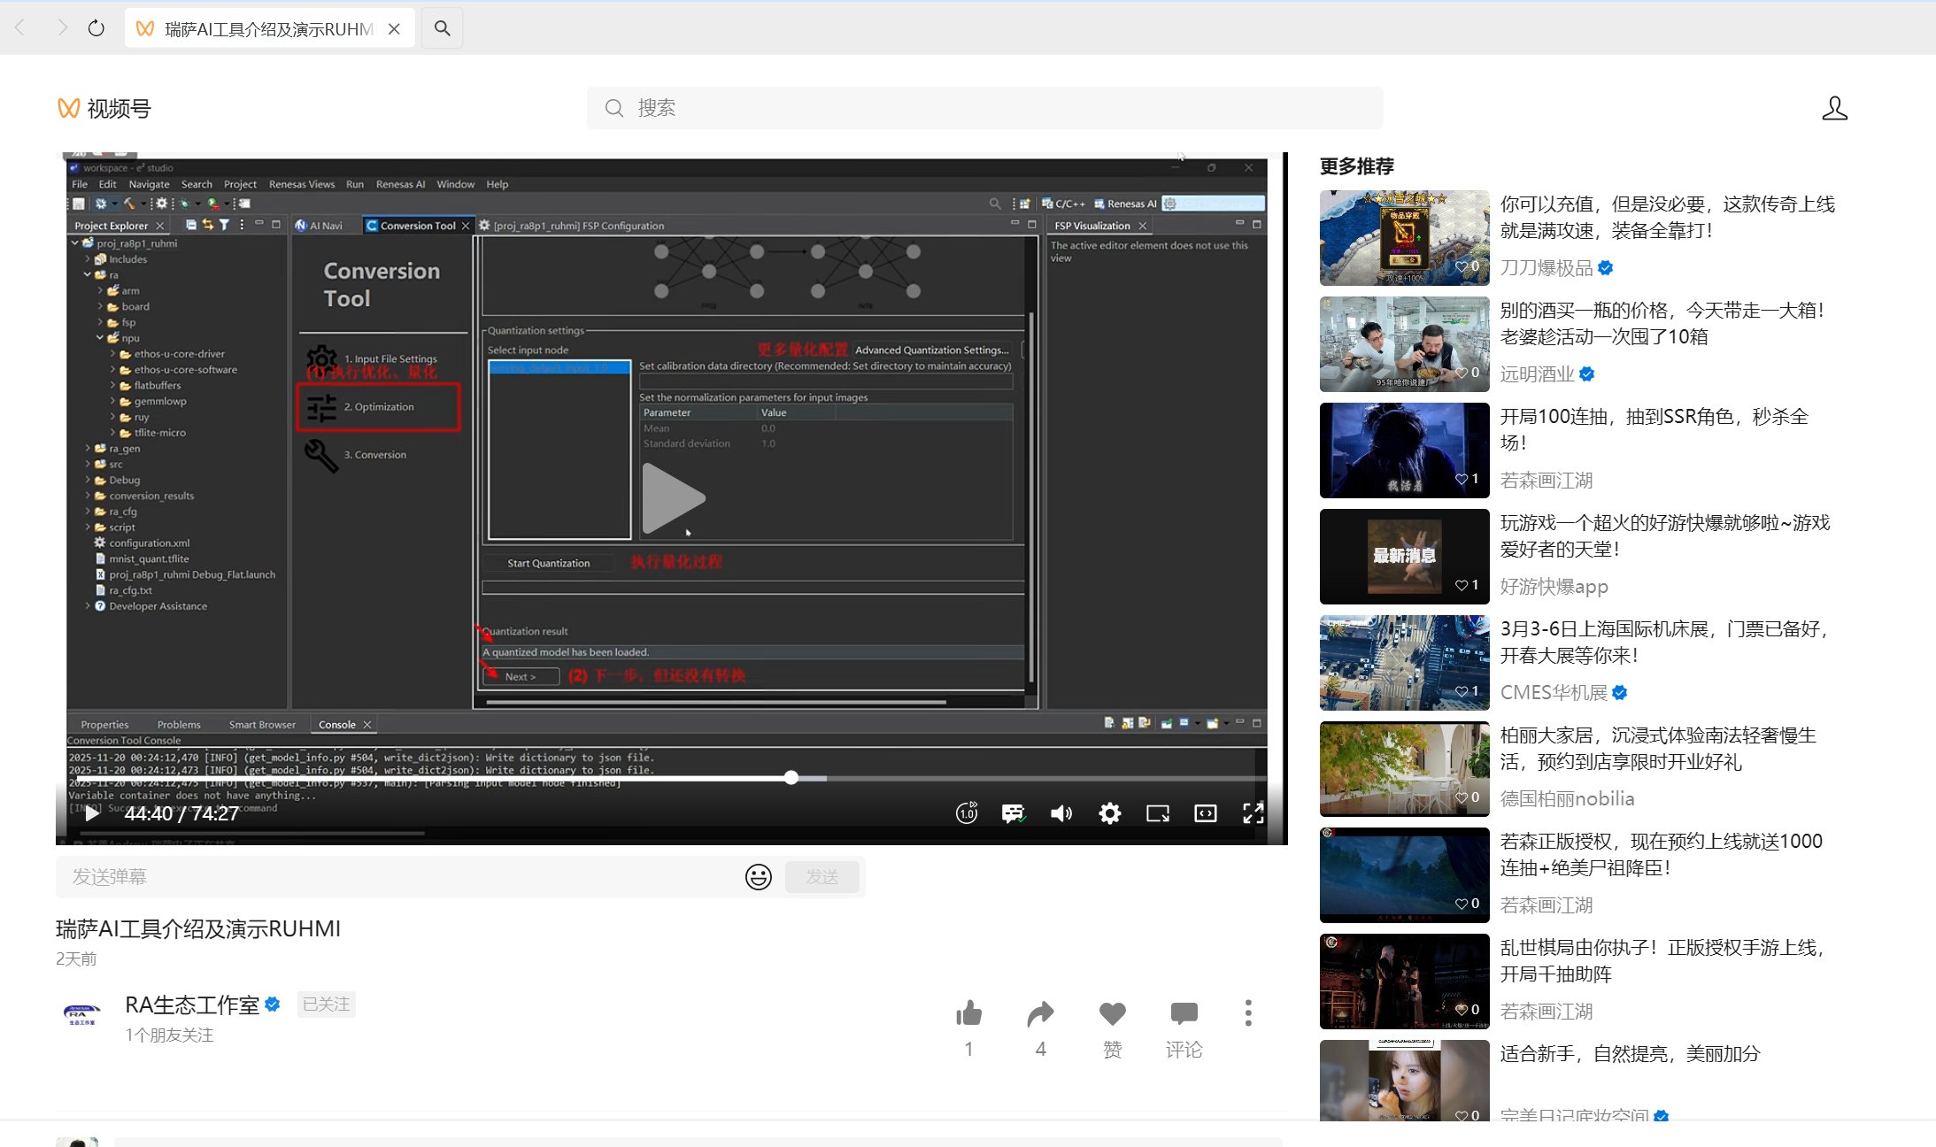The width and height of the screenshot is (1936, 1147).
Task: Open the tab search magnifier button
Action: pos(442,28)
